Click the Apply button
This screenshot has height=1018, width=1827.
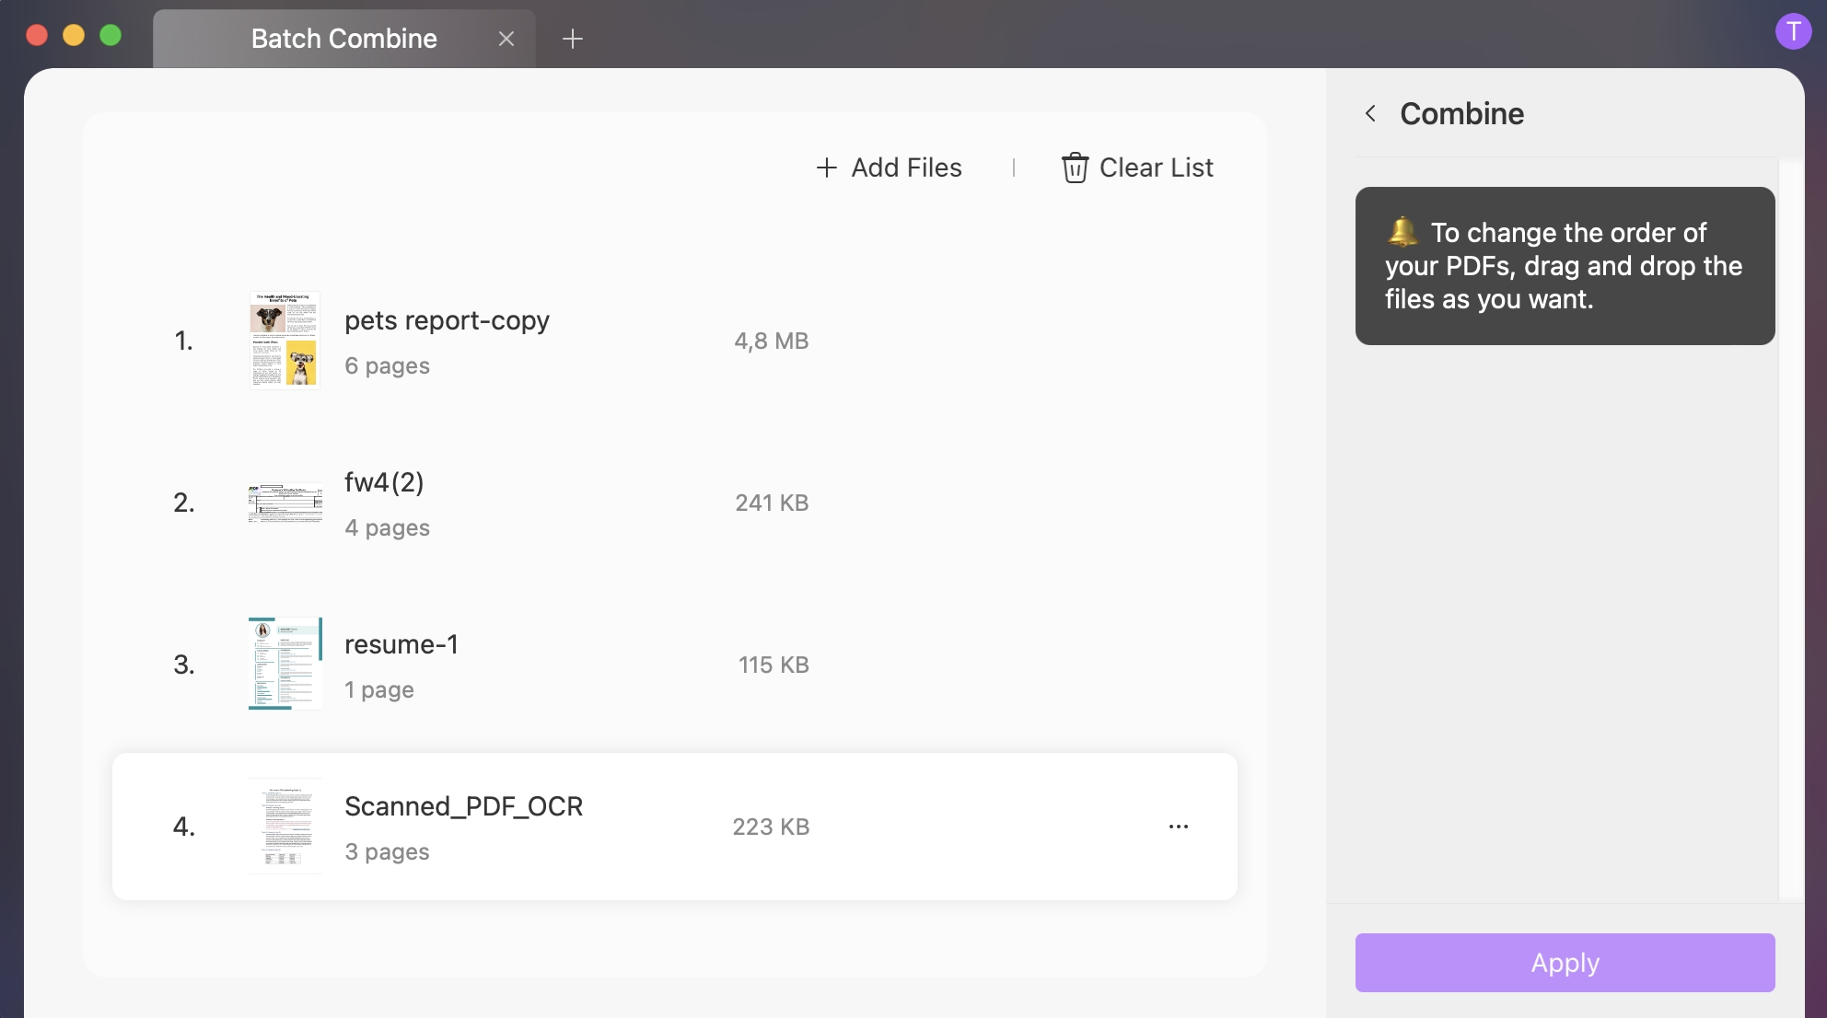(1564, 963)
